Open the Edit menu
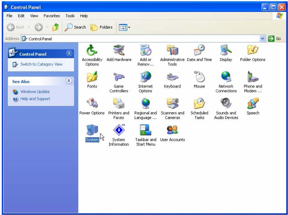 (x=21, y=16)
